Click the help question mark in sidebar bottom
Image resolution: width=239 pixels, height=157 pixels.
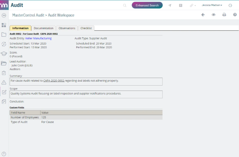tap(4, 154)
